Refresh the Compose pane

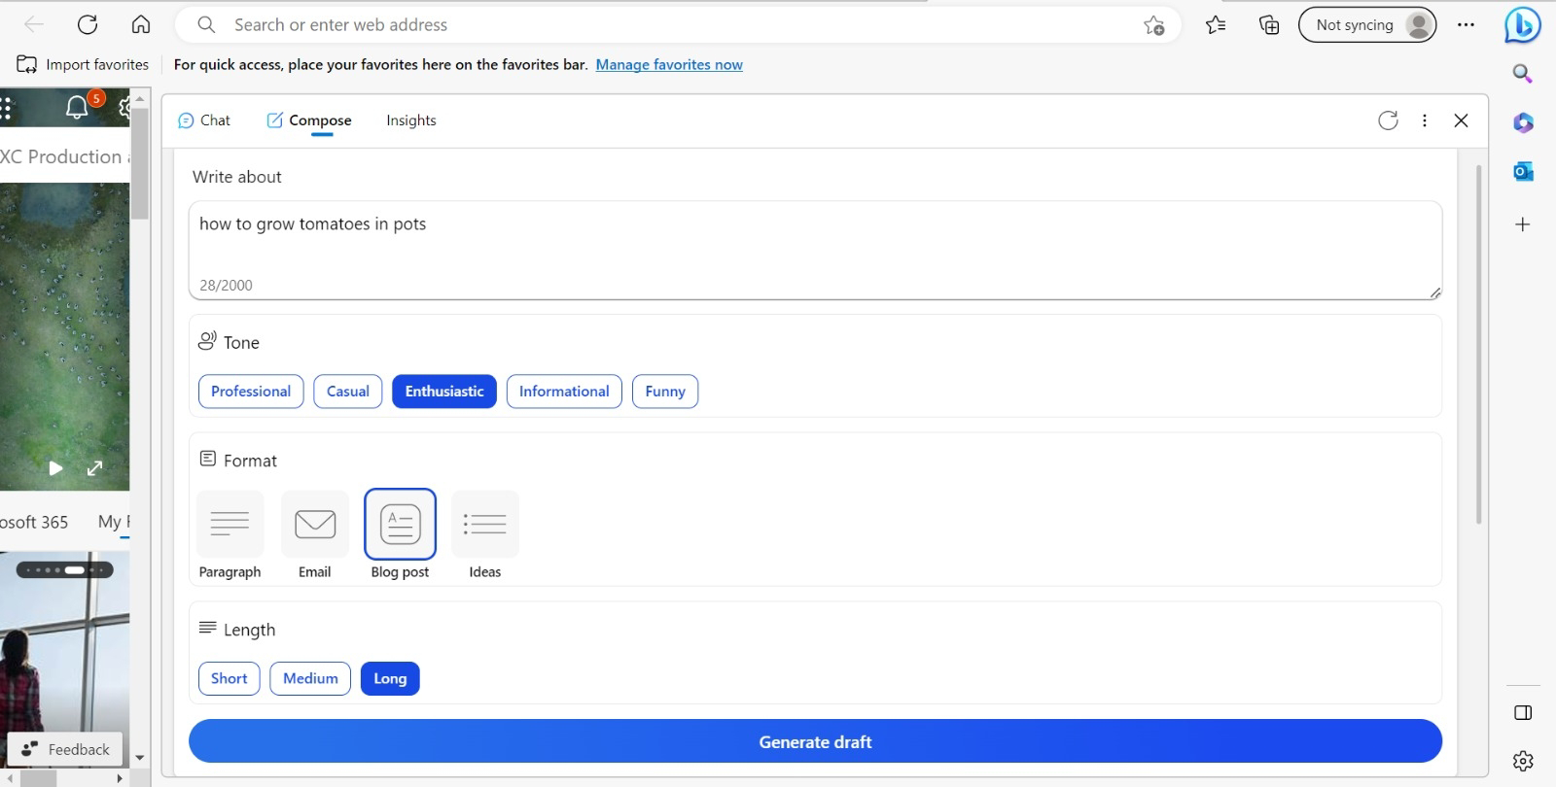pyautogui.click(x=1388, y=120)
